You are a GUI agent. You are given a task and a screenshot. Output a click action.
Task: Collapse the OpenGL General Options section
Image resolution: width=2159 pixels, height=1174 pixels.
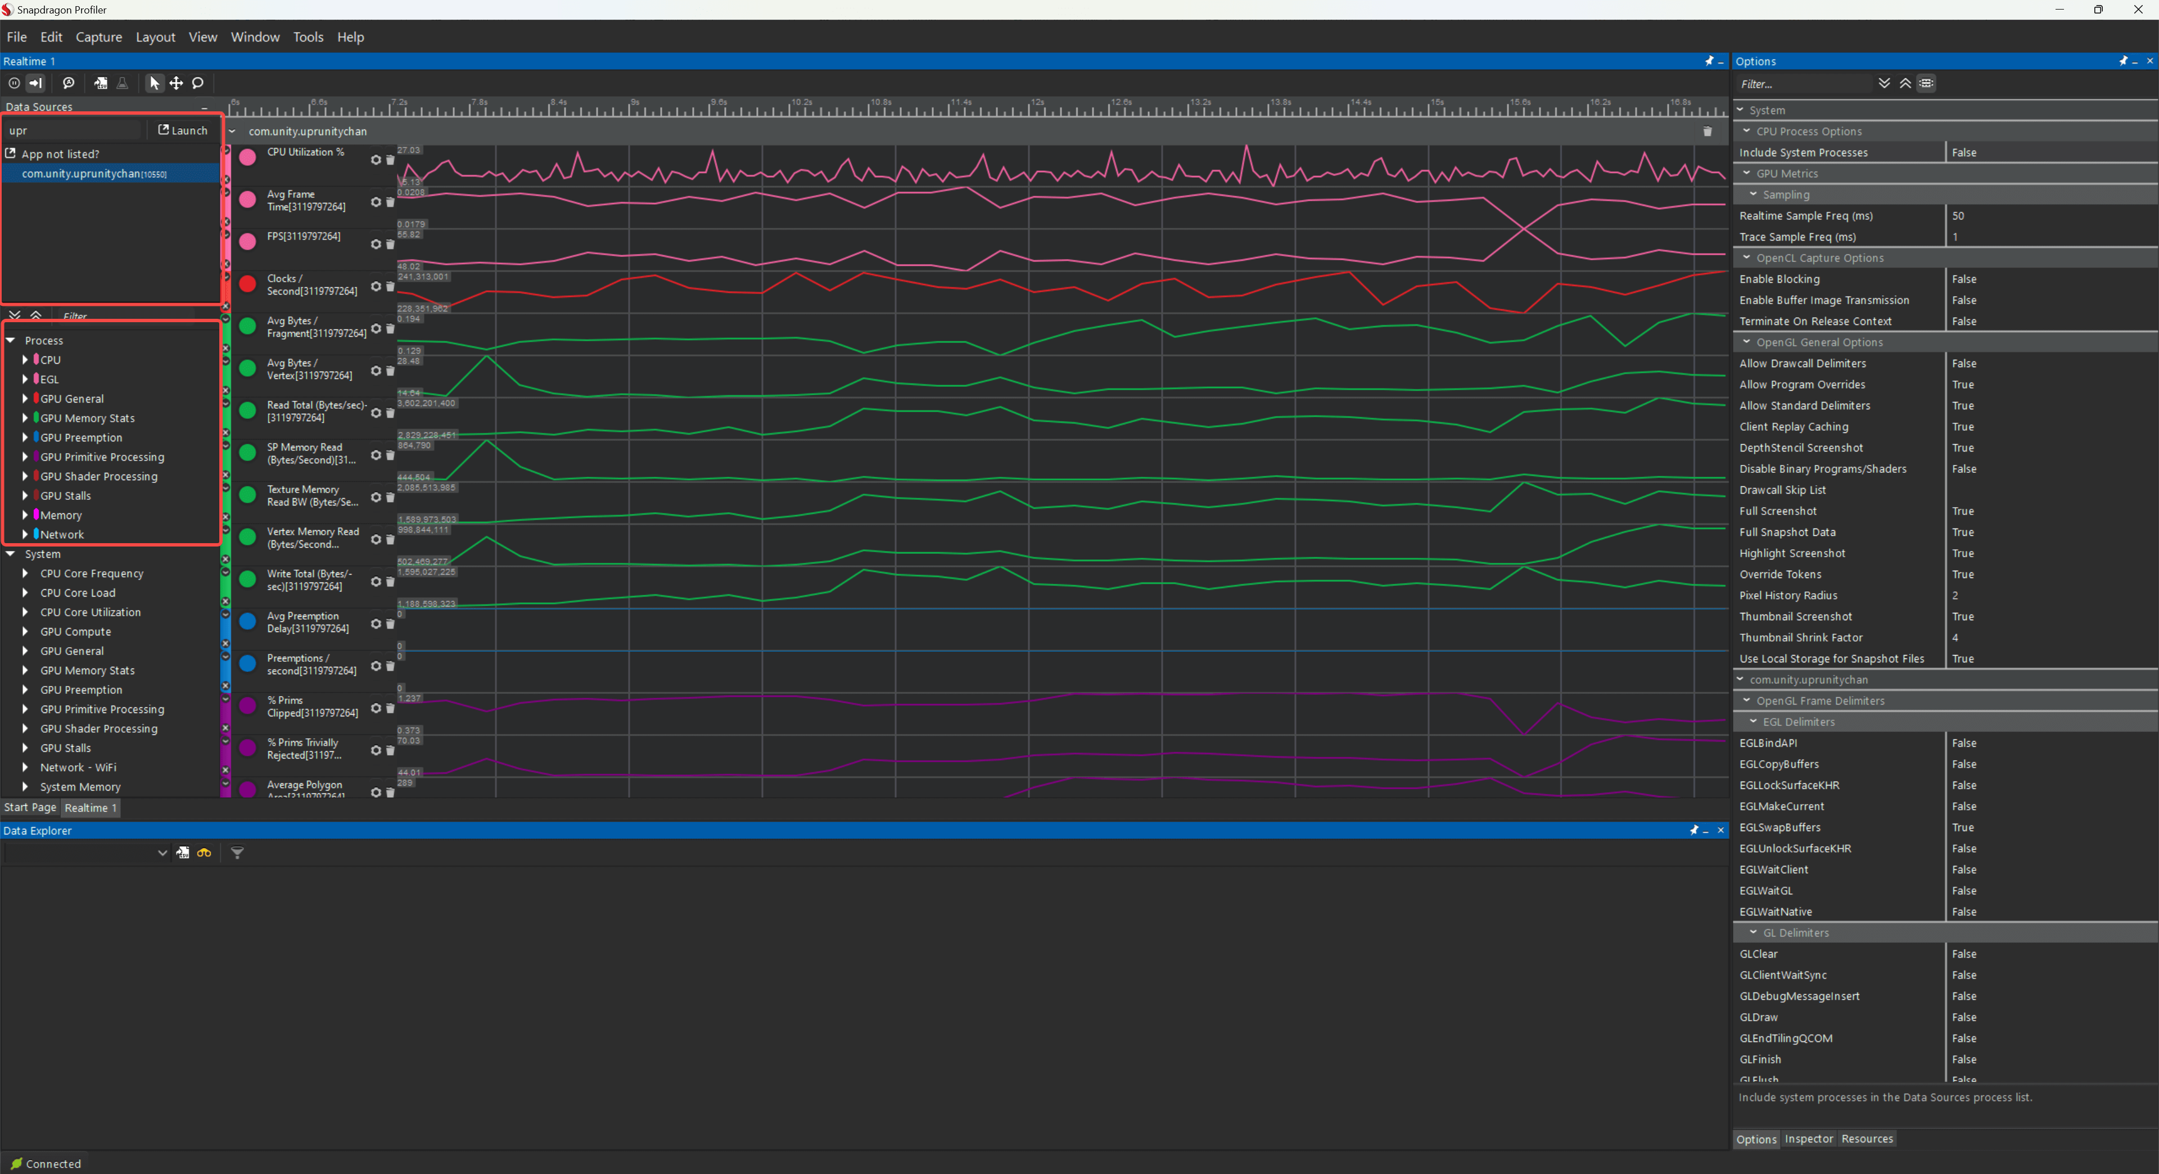[x=1747, y=342]
